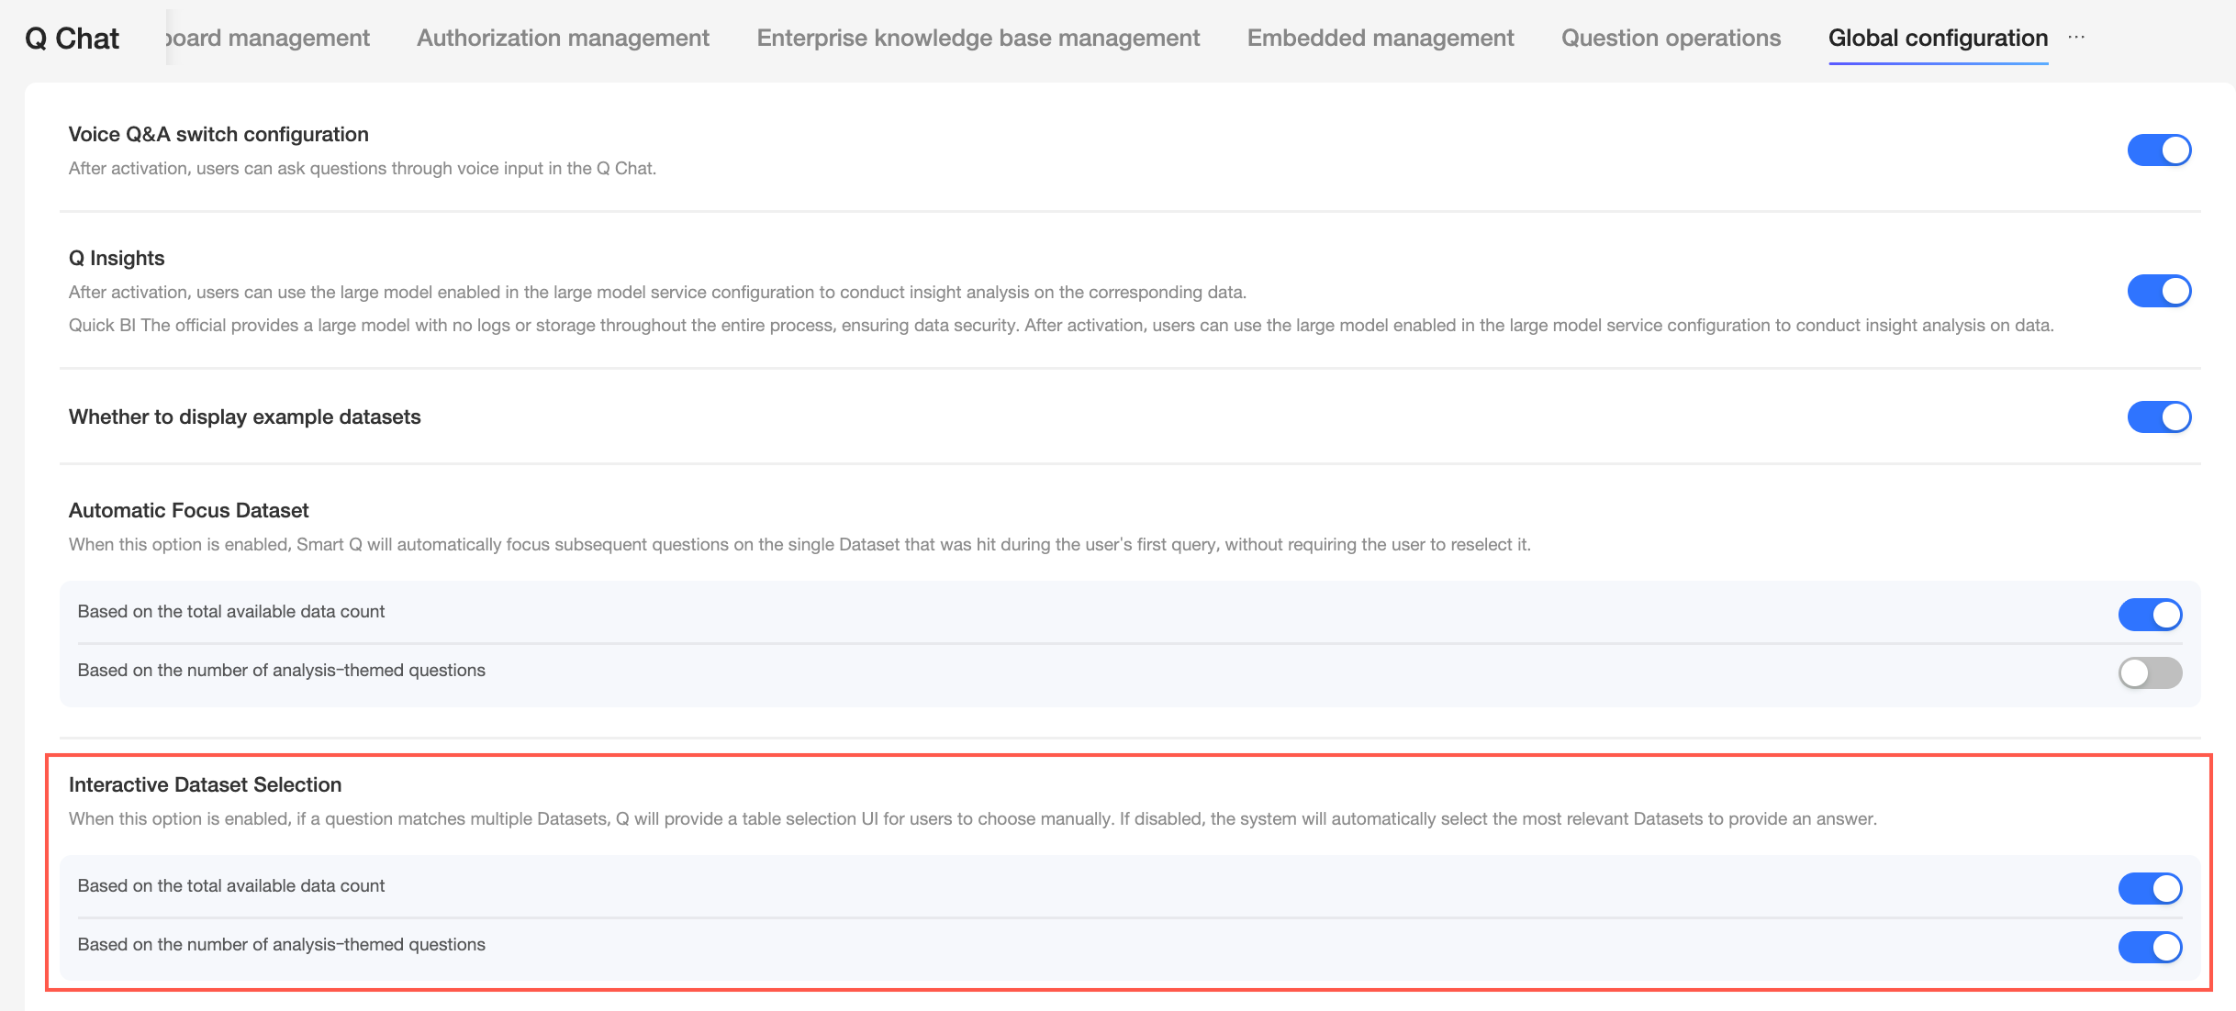This screenshot has height=1011, width=2236.
Task: Click the Q Insights section title
Action: 117,258
